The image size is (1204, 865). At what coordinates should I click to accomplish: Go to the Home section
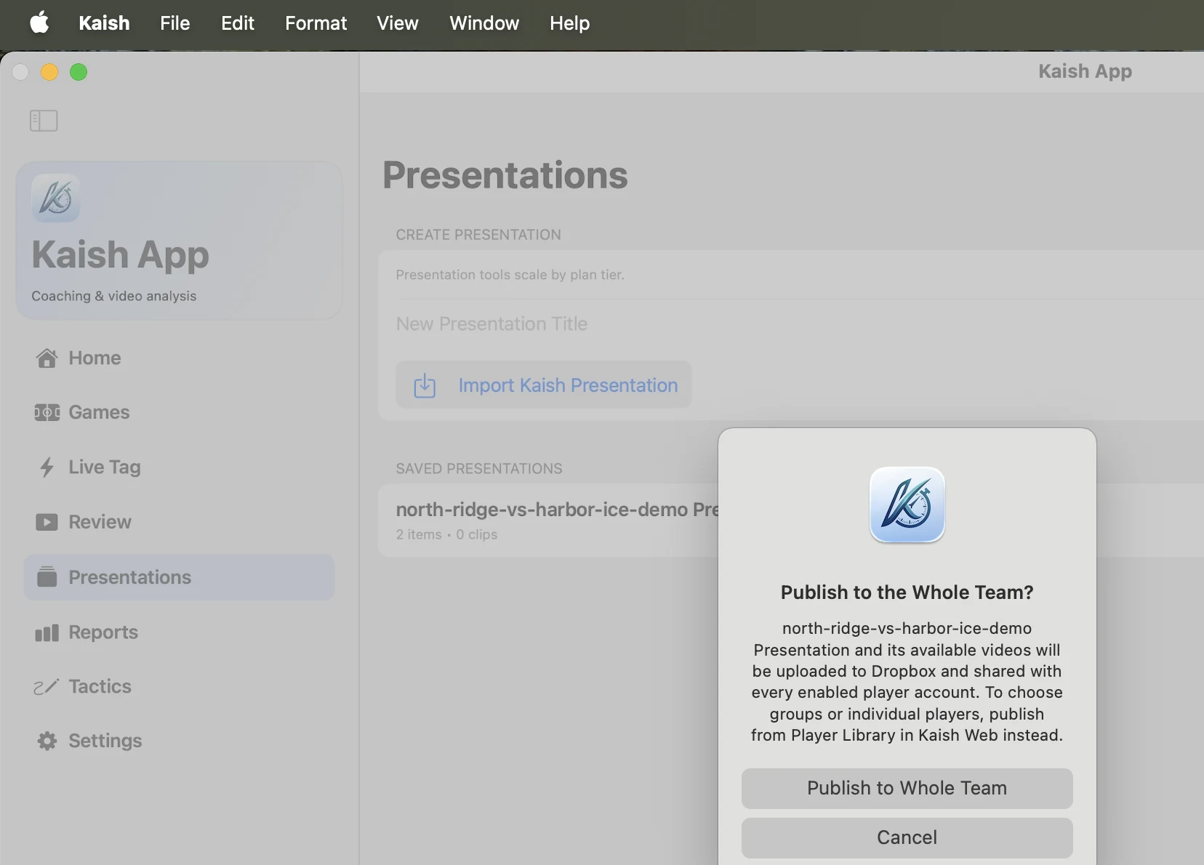point(179,358)
